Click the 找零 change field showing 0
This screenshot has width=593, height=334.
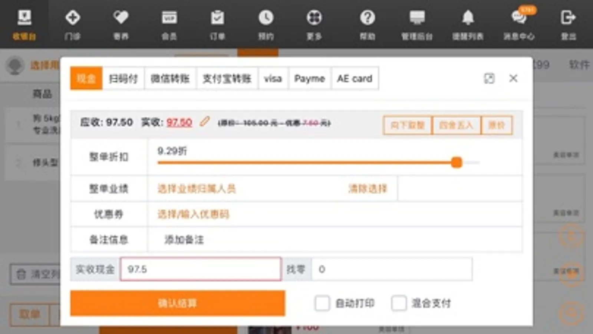pyautogui.click(x=392, y=269)
